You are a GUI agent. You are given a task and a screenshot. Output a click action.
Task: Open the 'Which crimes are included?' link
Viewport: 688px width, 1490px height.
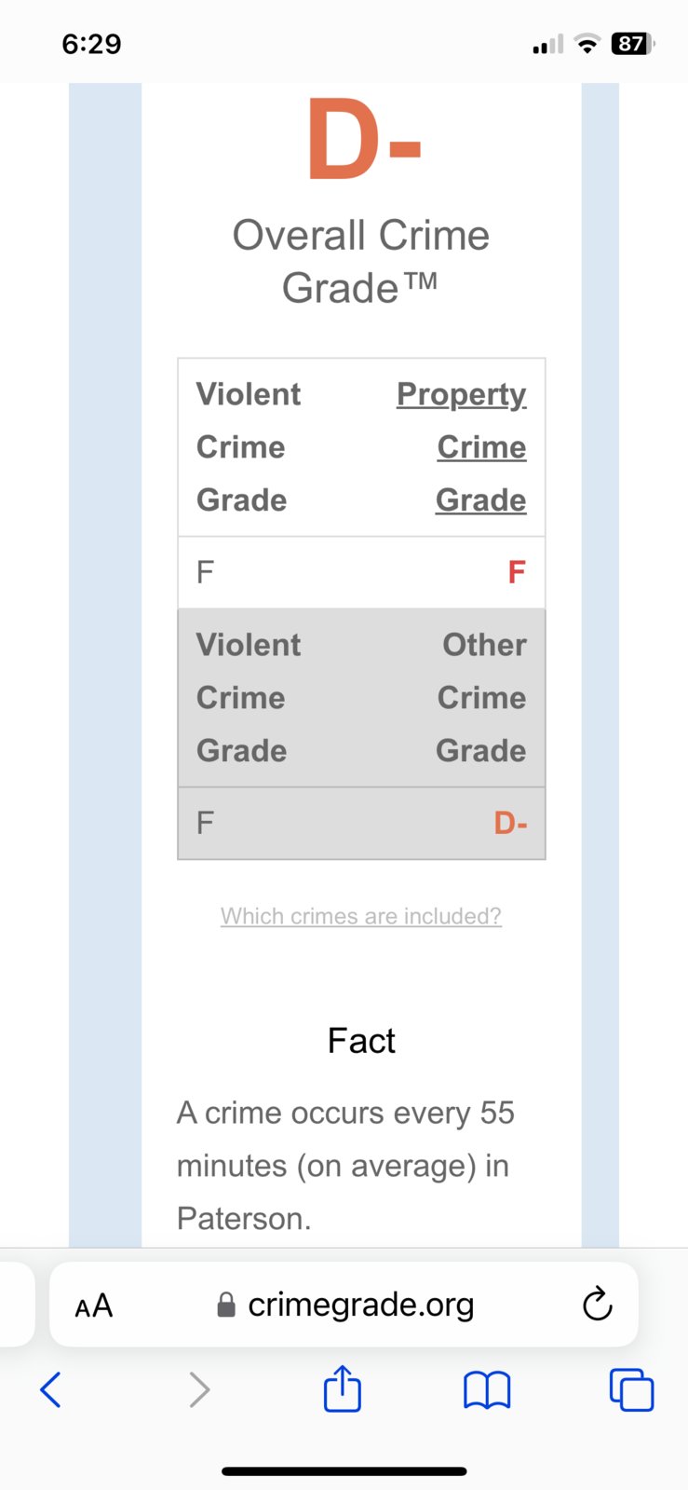point(361,916)
